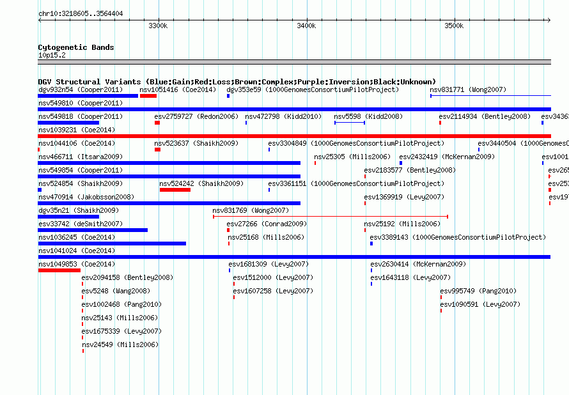Open the dgv35n21 (Shaikh2009) label
Screen dimensions: 569x395
[x=79, y=210]
